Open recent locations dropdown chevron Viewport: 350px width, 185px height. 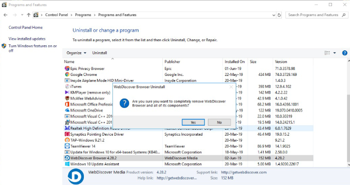tap(22, 15)
